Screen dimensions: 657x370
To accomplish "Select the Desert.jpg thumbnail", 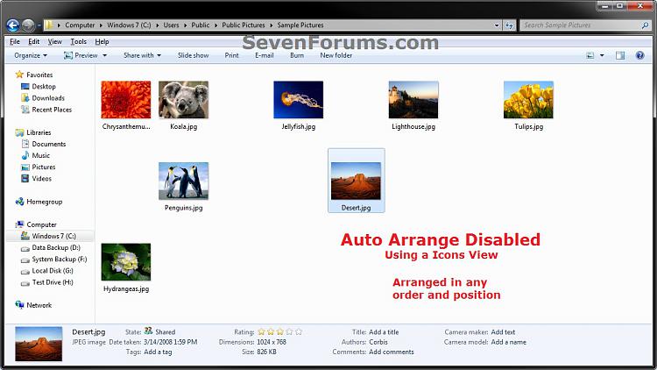I will [357, 181].
